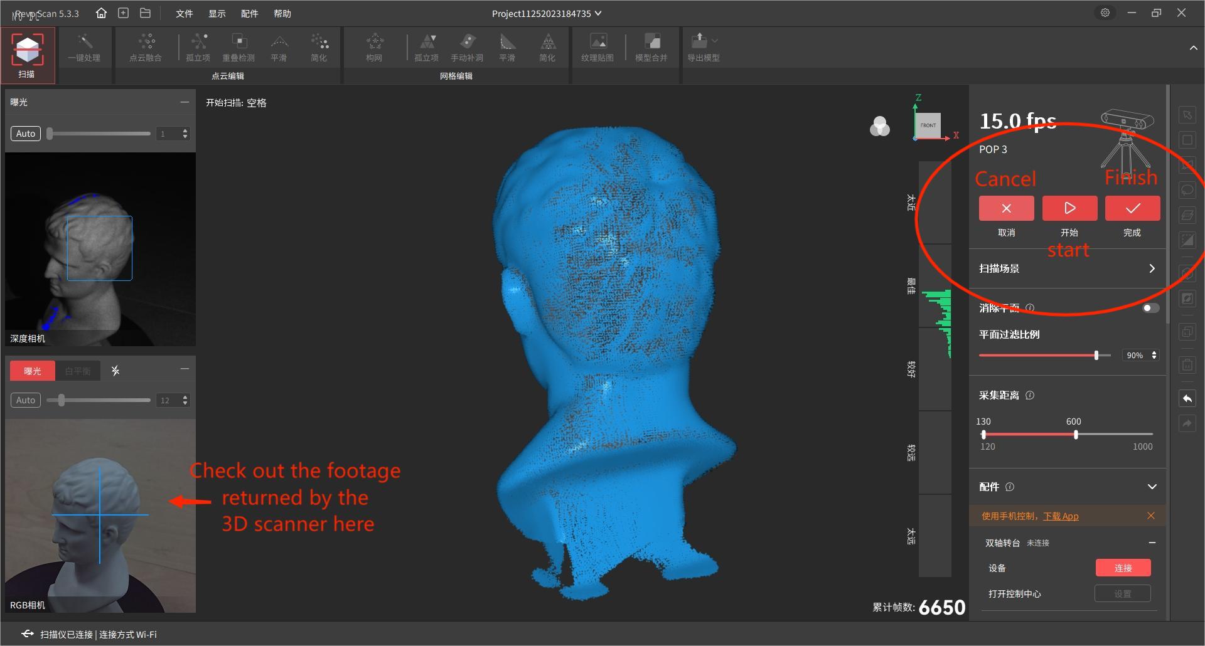The width and height of the screenshot is (1205, 646).
Task: Create new project icon in title bar
Action: [124, 13]
